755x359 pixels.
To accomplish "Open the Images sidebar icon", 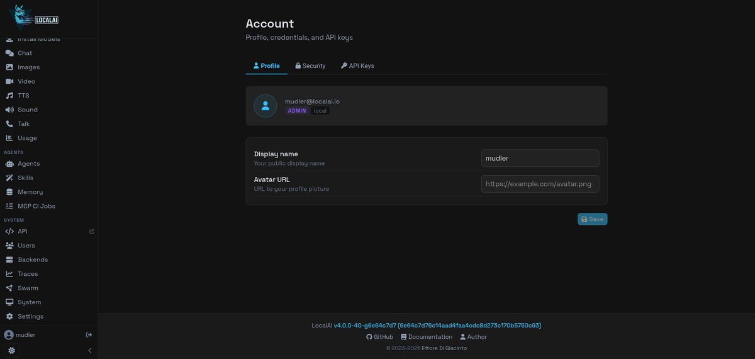I will click(x=9, y=67).
